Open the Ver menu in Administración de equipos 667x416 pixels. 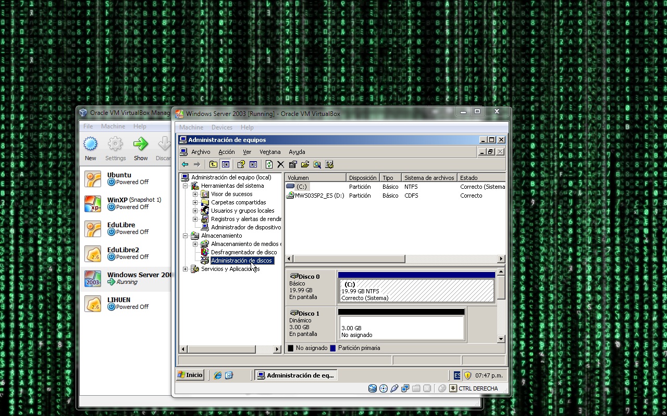247,152
